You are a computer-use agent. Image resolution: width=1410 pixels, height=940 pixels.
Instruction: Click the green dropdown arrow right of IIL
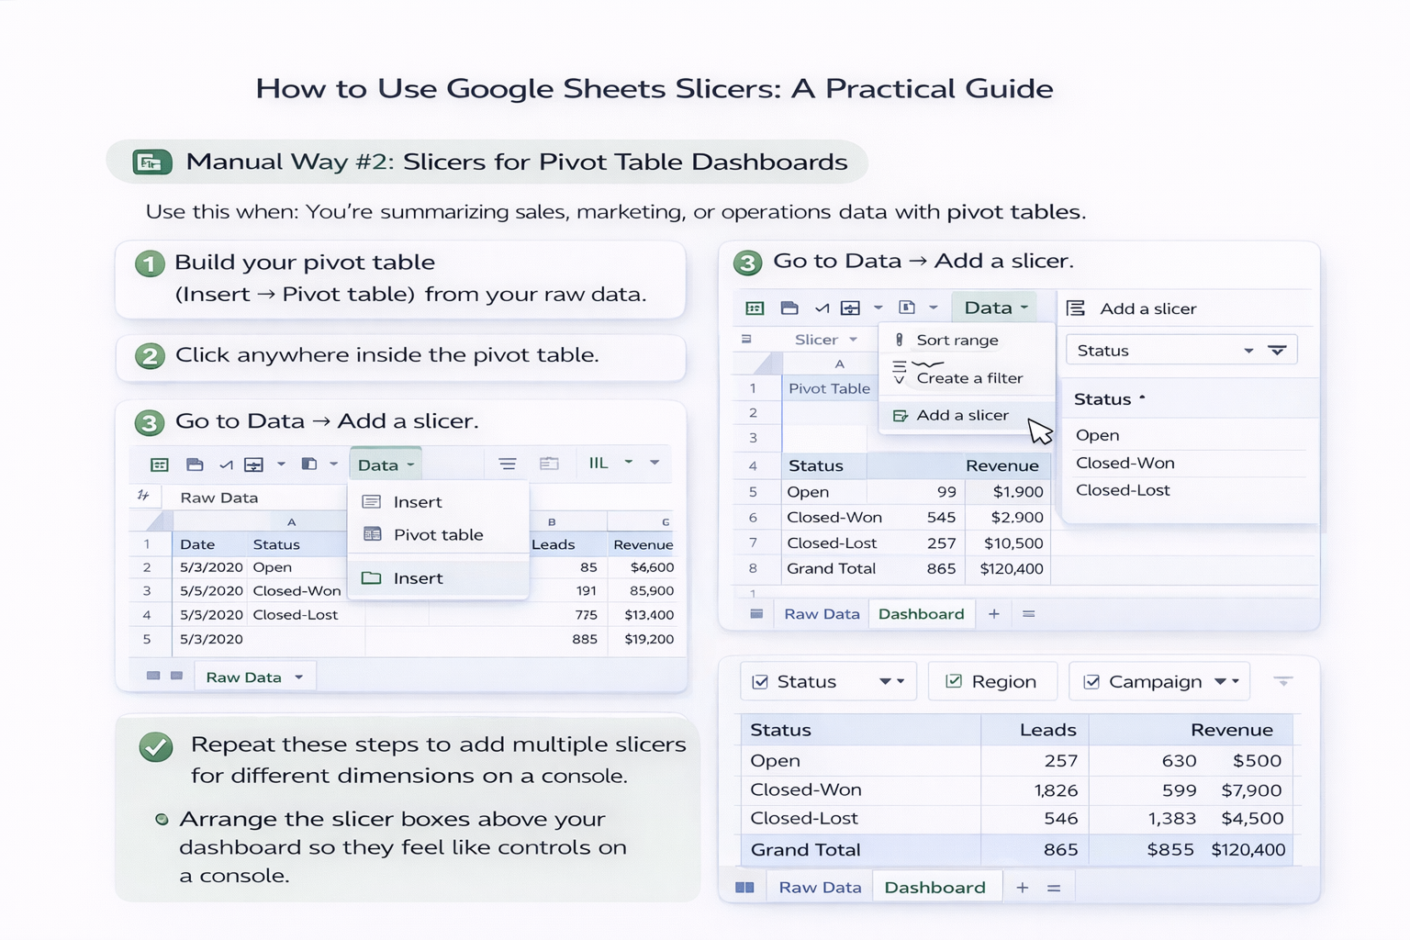[x=629, y=462]
